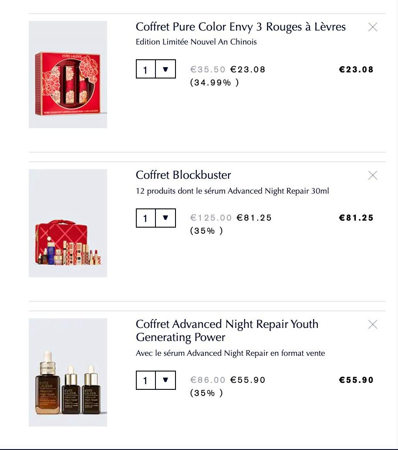The image size is (398, 450).
Task: Click the Pure Color Envy lipstick box image
Action: [68, 74]
